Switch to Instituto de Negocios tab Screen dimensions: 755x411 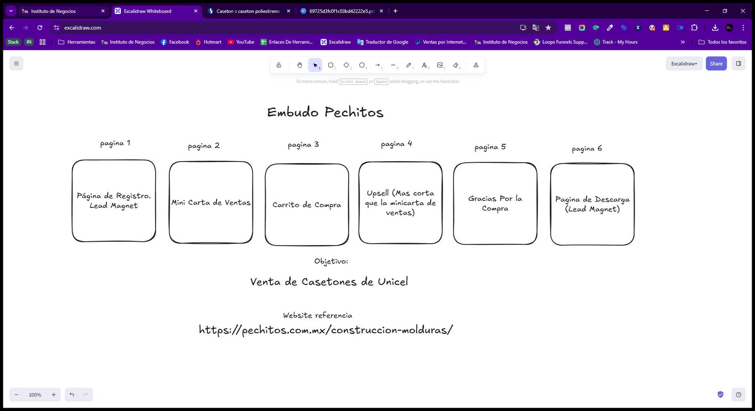click(63, 11)
